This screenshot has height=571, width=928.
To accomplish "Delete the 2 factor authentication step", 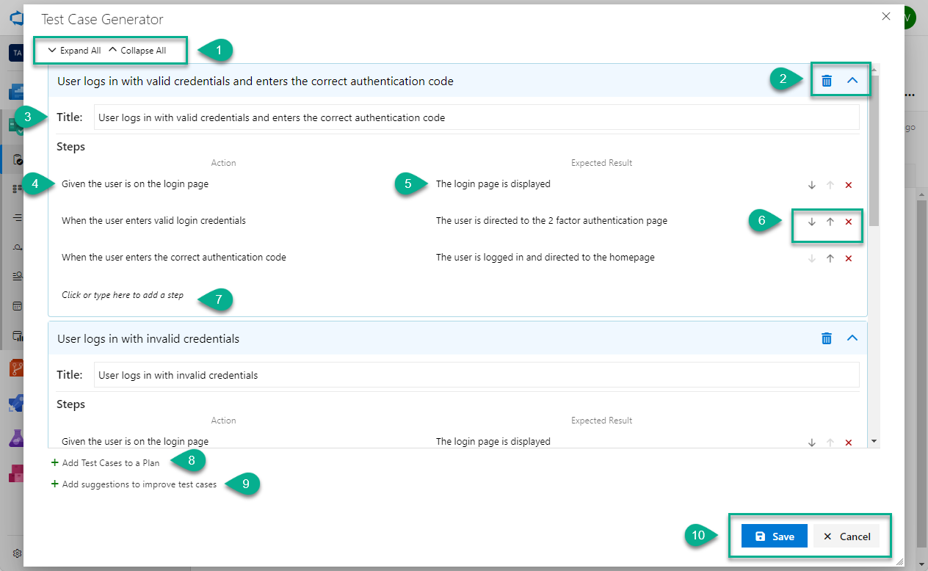I will 849,222.
